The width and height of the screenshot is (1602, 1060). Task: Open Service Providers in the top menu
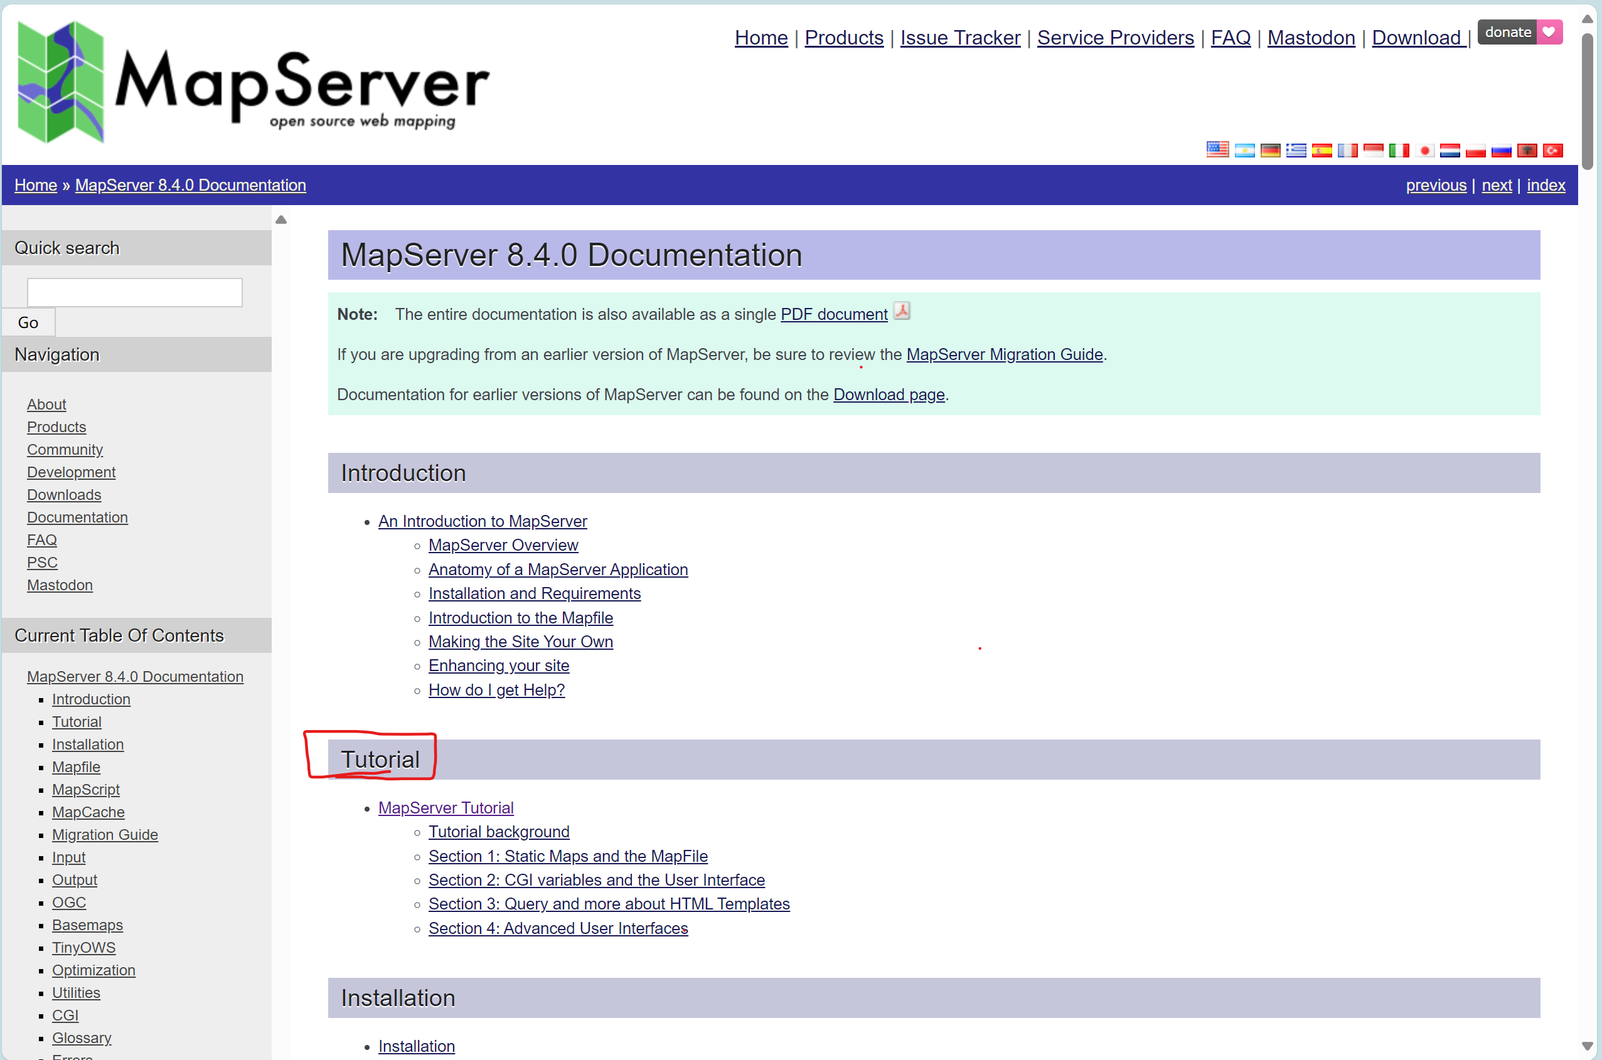(1116, 38)
